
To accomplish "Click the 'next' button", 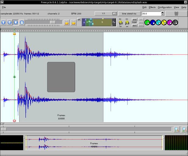I will coord(134,25).
